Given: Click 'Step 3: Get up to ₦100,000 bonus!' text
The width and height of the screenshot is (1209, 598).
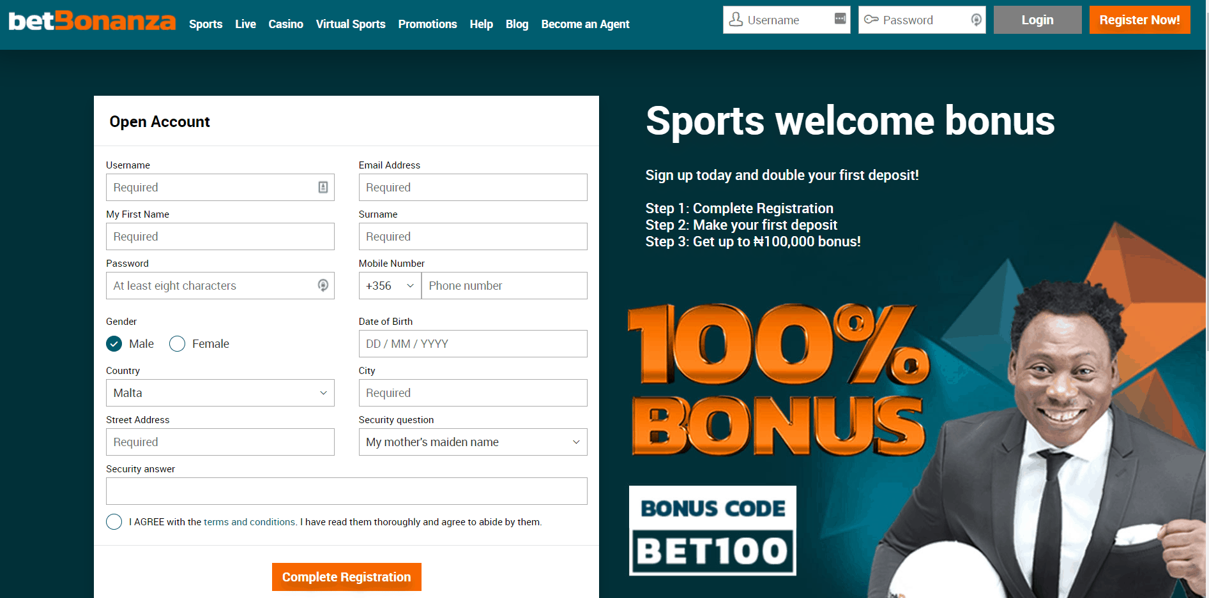Looking at the screenshot, I should click(x=753, y=241).
